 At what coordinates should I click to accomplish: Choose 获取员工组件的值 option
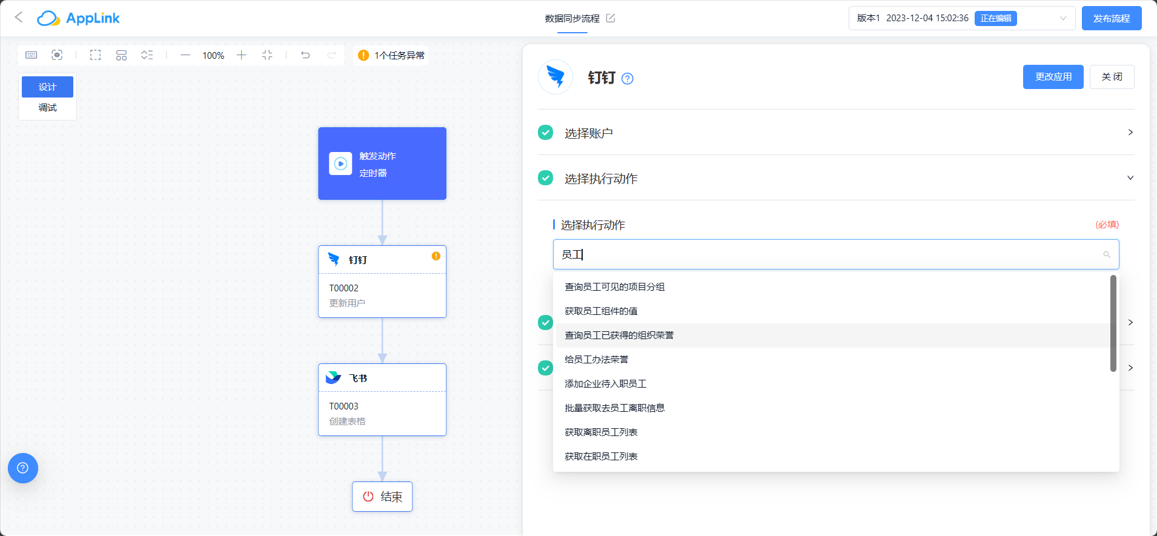tap(833, 311)
